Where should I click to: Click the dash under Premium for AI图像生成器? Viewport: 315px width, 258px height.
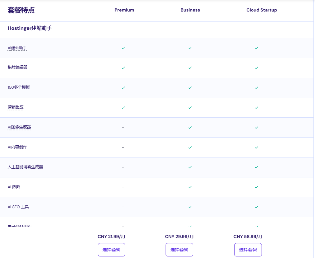pos(123,127)
